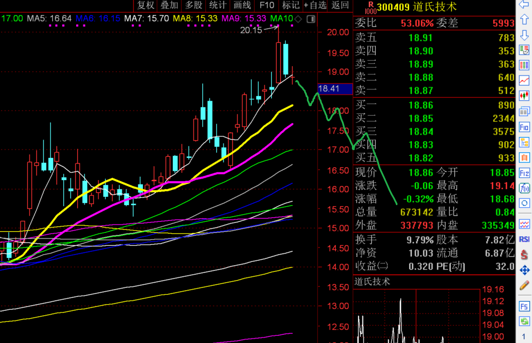Click the R 1000 margin badge

tap(370, 7)
